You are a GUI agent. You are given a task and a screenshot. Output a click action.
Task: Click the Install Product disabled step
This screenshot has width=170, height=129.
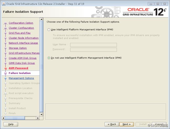[17, 108]
